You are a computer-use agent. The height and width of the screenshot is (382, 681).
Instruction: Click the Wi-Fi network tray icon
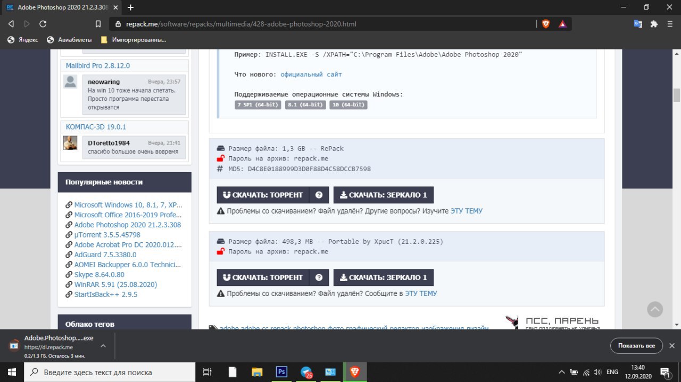(586, 372)
